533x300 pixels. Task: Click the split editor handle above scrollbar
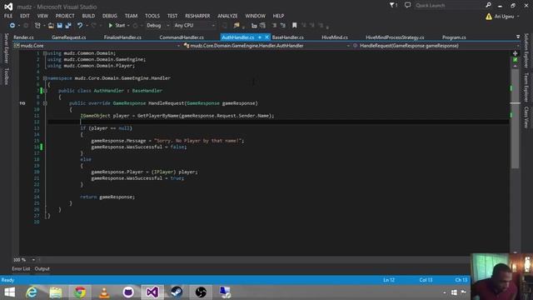click(x=515, y=53)
